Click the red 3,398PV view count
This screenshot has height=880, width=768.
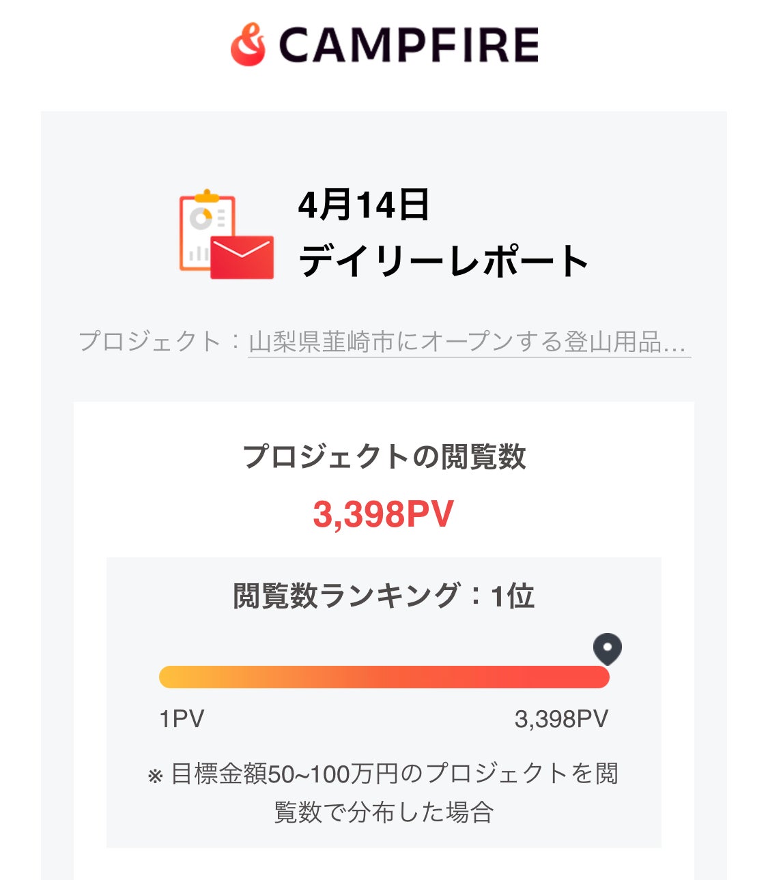point(384,514)
